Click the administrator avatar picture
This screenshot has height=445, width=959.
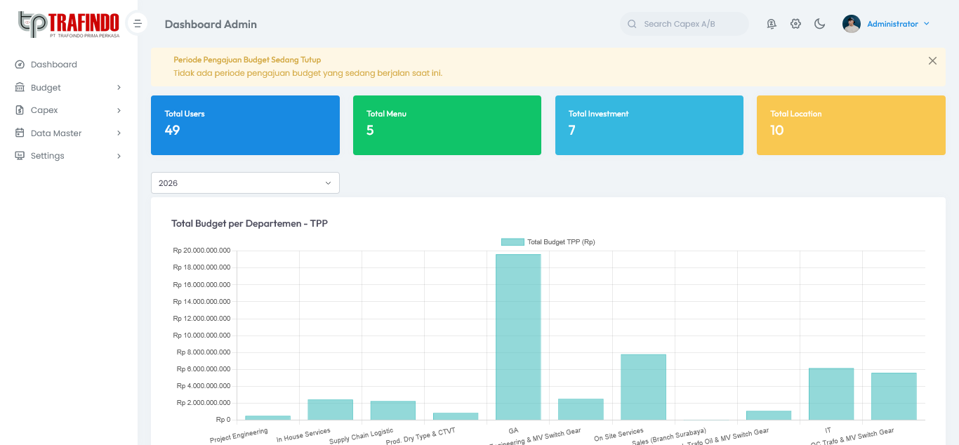coord(851,24)
